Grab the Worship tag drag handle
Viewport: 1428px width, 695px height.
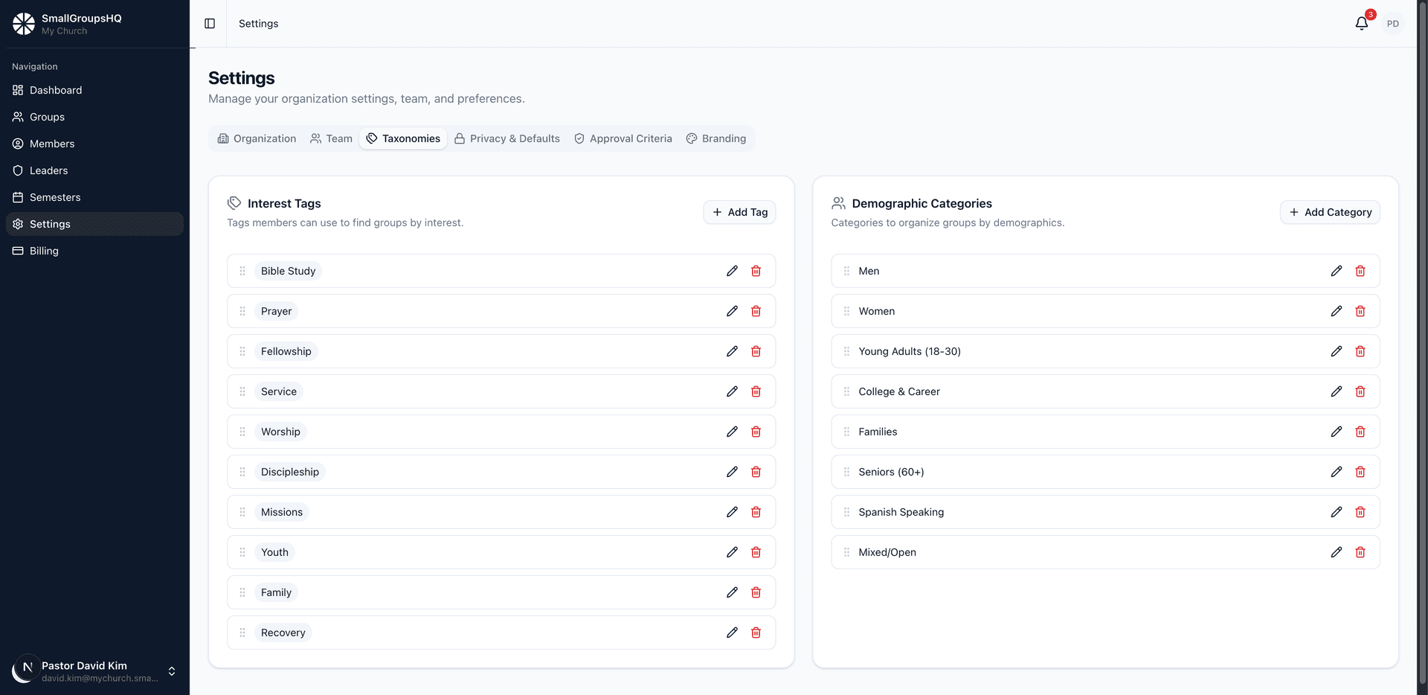242,432
